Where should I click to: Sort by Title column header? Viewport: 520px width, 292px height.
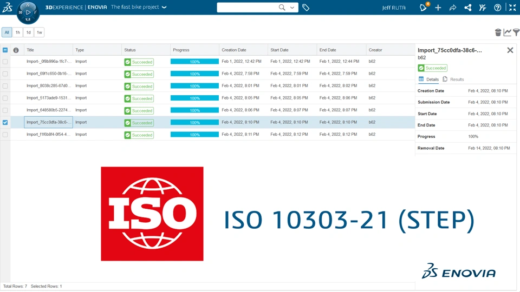(48, 50)
